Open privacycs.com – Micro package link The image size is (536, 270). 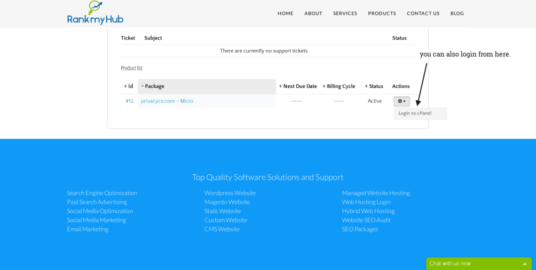[167, 101]
